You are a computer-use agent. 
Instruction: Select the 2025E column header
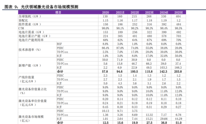[x=178, y=12]
